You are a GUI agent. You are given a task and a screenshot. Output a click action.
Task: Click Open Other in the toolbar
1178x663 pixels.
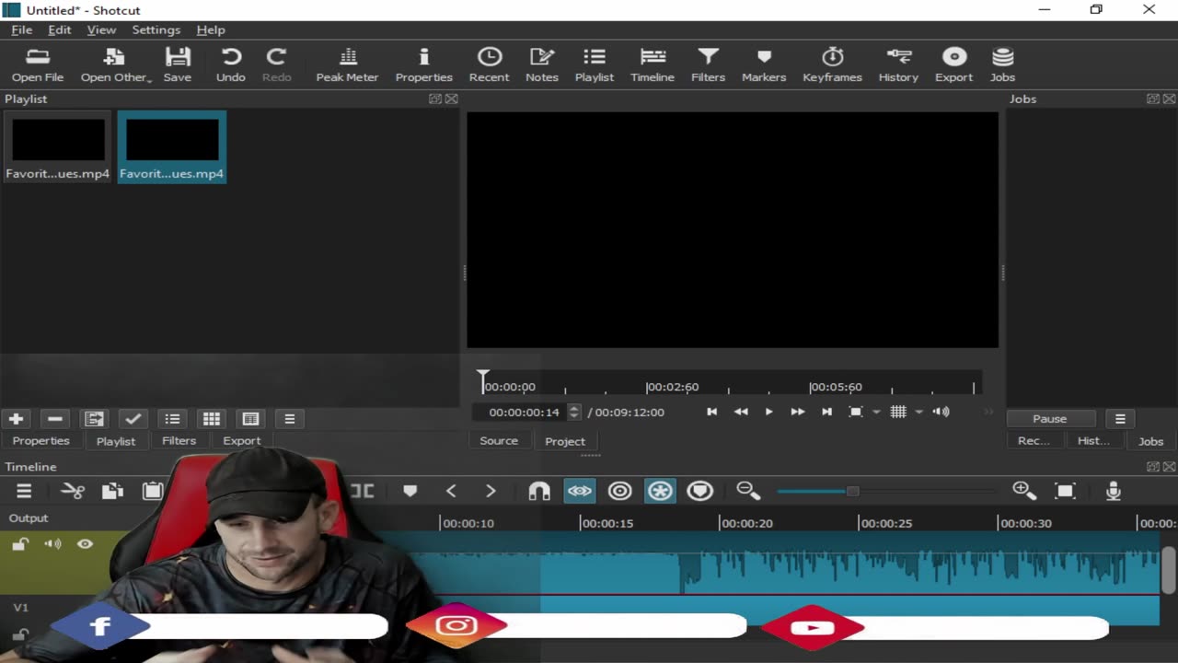coord(115,65)
